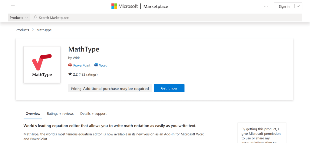Open the three-dot more options menu

pos(266,6)
